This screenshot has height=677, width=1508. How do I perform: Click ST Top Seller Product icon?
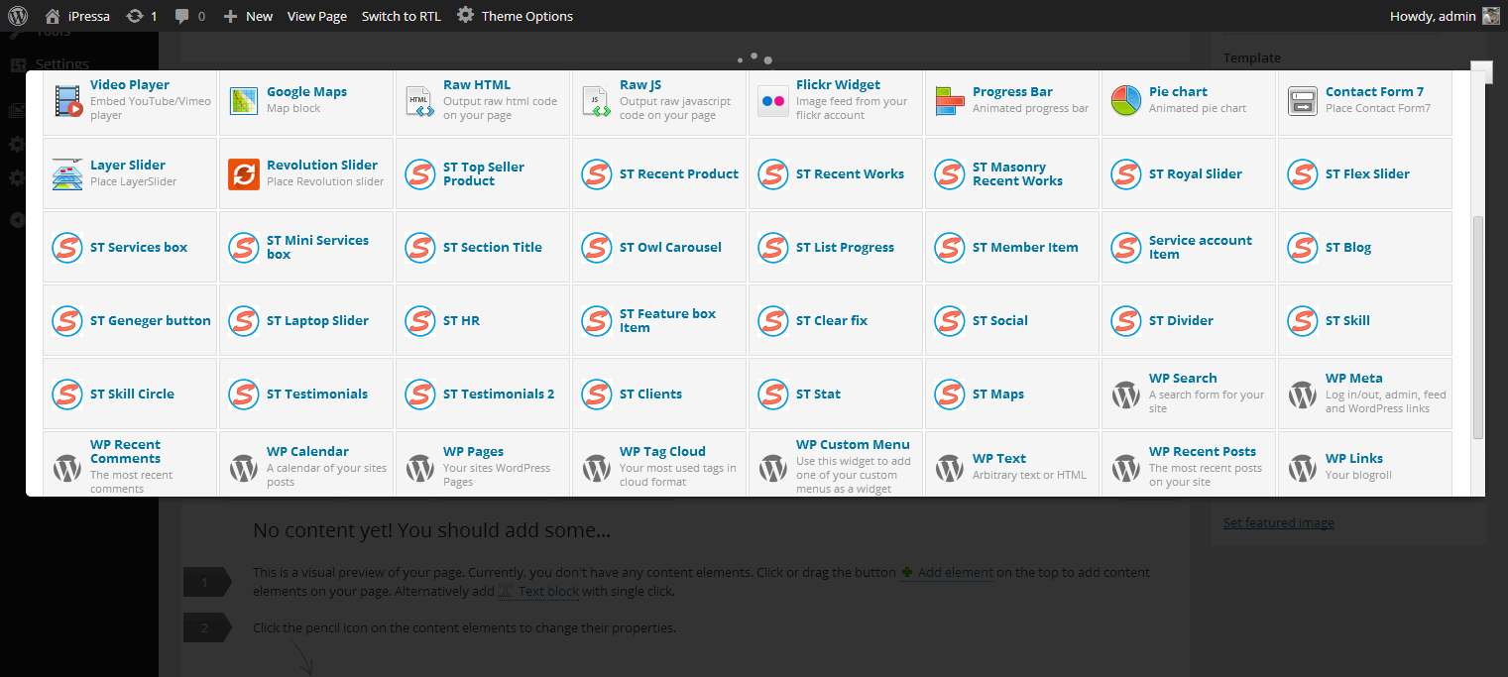(420, 174)
